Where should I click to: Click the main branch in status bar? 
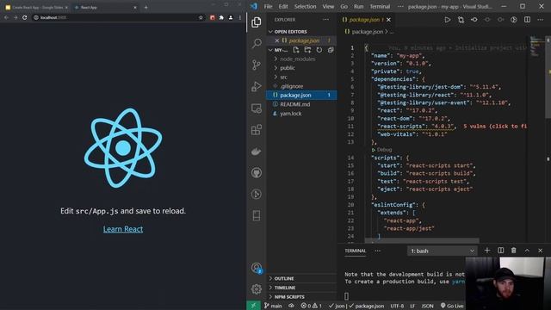click(x=273, y=306)
